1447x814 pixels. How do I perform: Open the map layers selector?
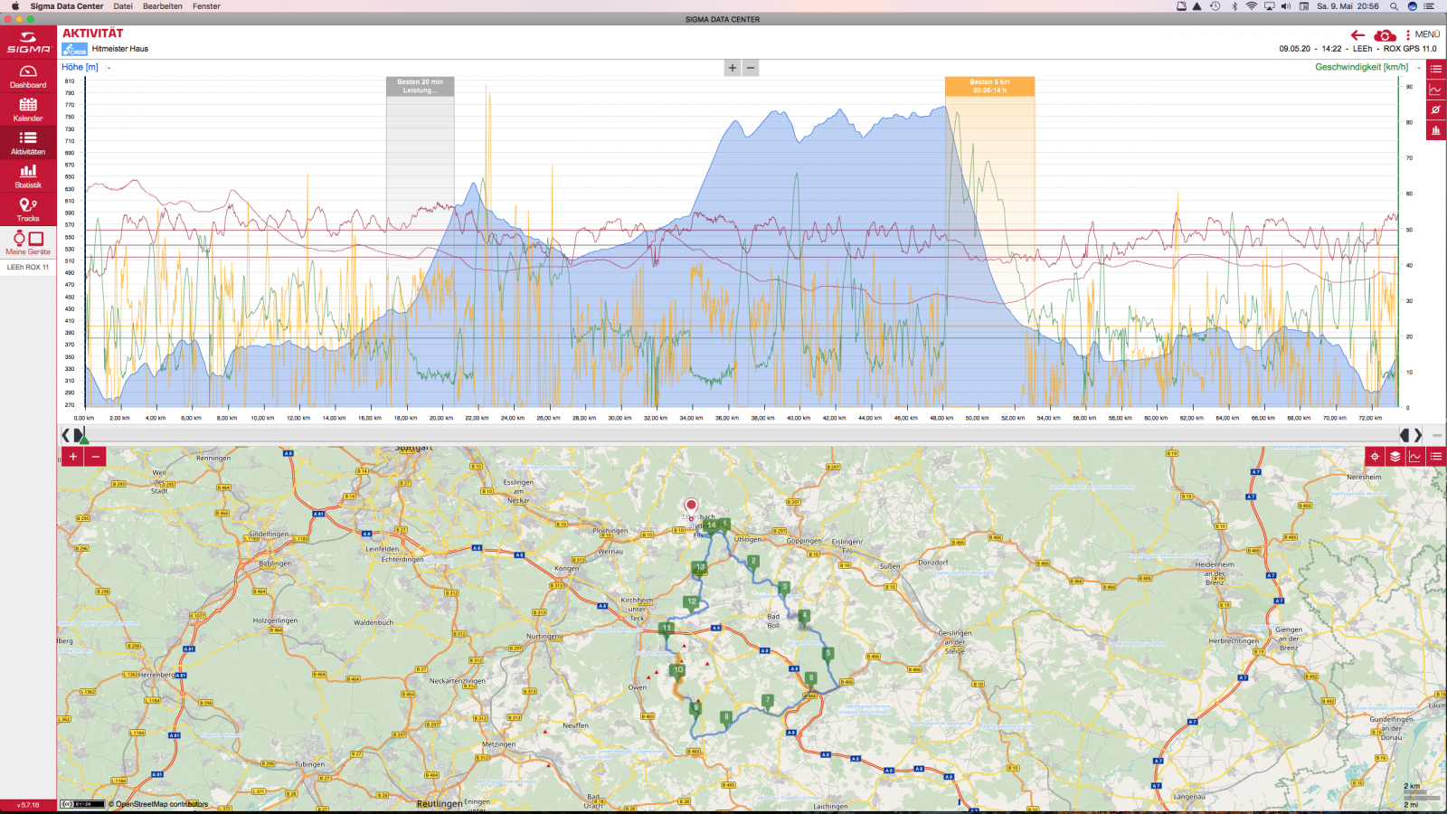pyautogui.click(x=1395, y=457)
